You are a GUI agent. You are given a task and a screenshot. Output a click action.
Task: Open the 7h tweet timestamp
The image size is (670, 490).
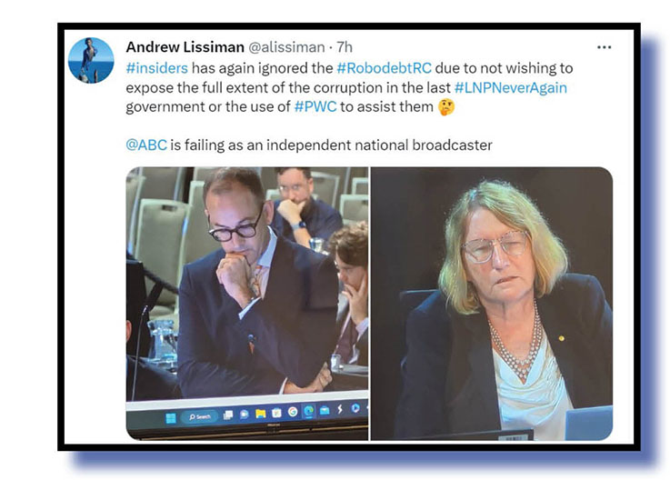(345, 47)
